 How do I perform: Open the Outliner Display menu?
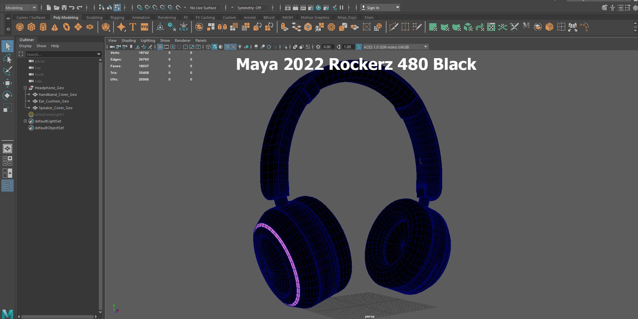coord(25,46)
